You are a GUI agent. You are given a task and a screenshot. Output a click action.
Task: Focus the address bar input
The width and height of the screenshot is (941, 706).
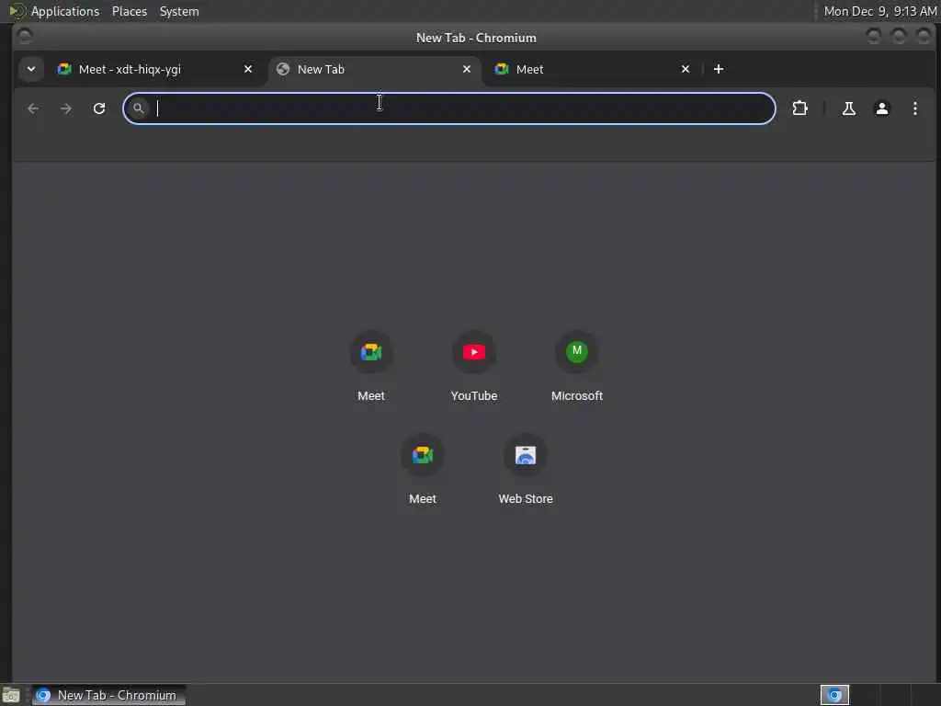[448, 108]
